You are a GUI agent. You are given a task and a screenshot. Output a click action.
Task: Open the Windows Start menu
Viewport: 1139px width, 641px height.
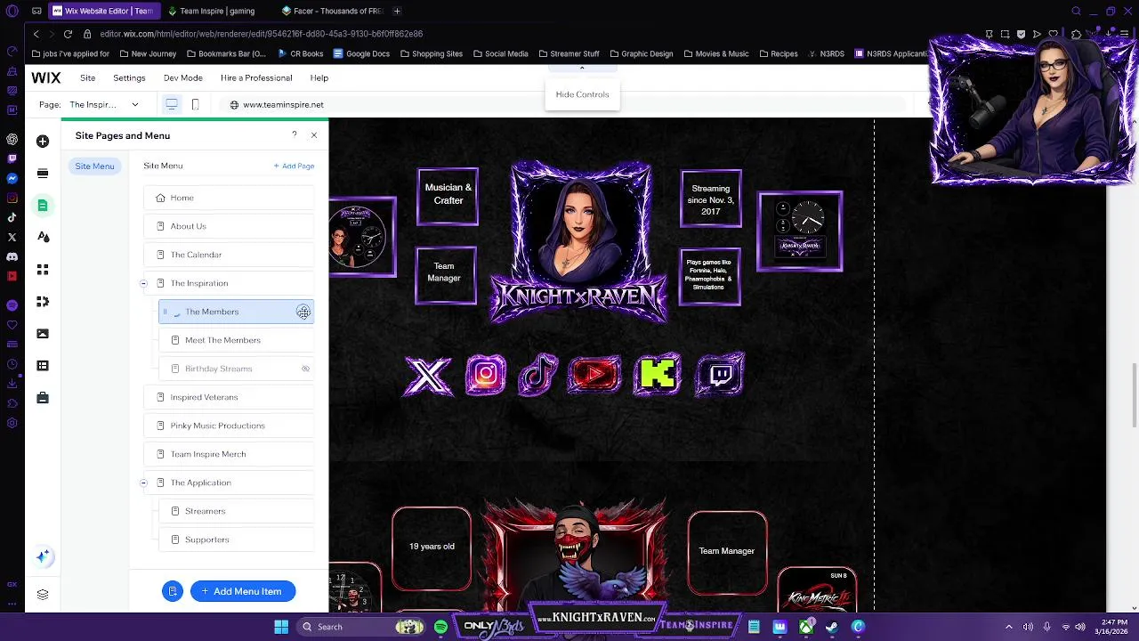click(281, 627)
